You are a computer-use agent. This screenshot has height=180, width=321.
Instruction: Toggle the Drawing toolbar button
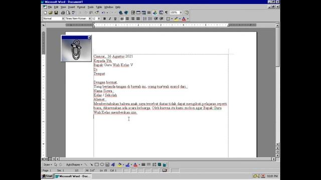(155, 12)
